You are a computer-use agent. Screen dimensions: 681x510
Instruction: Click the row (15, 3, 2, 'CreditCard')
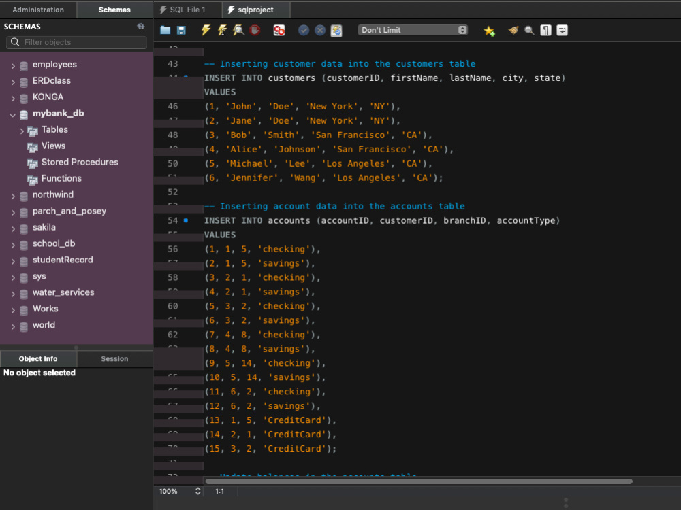[270, 449]
